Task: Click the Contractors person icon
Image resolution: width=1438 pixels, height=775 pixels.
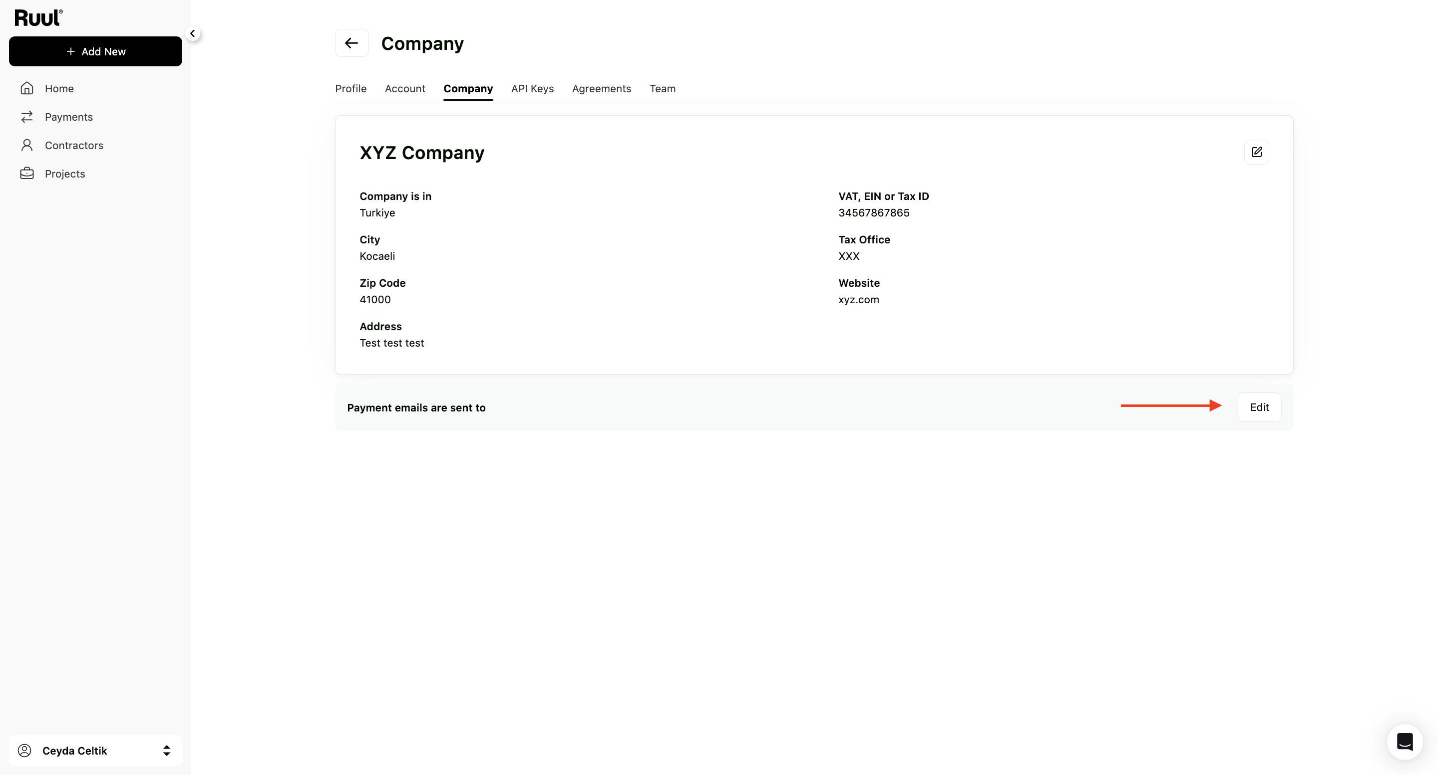Action: click(27, 145)
